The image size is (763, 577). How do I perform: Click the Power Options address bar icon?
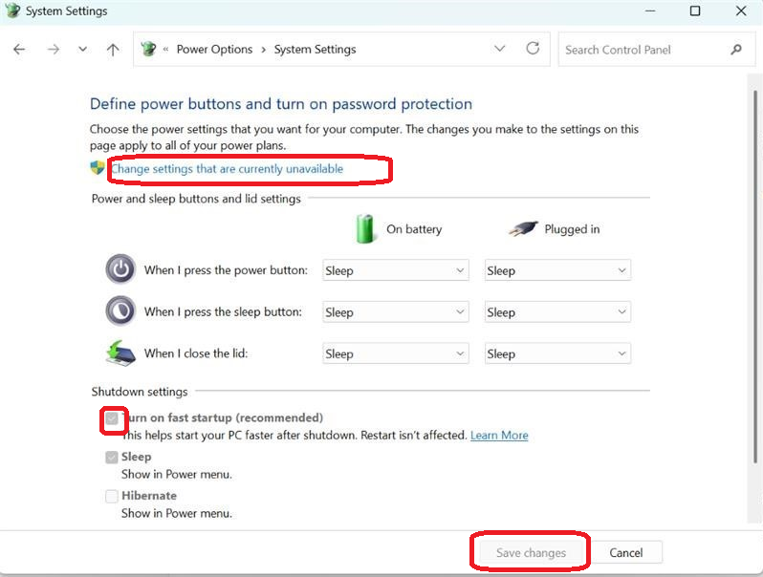148,49
